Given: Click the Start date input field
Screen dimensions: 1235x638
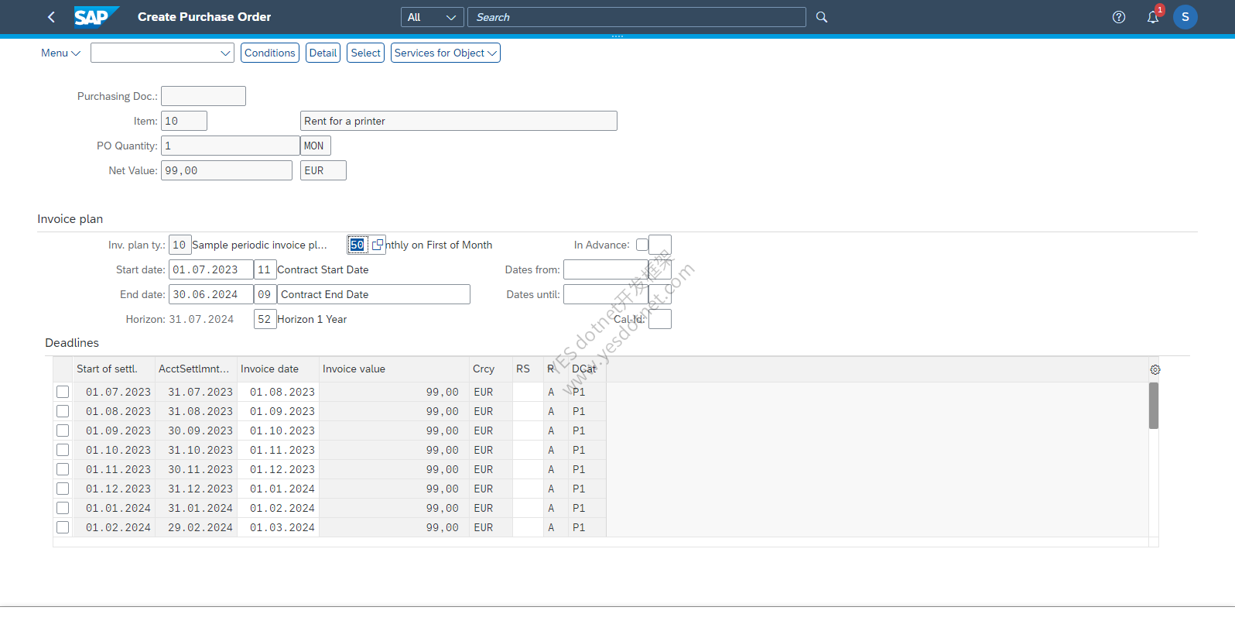Looking at the screenshot, I should click(210, 269).
